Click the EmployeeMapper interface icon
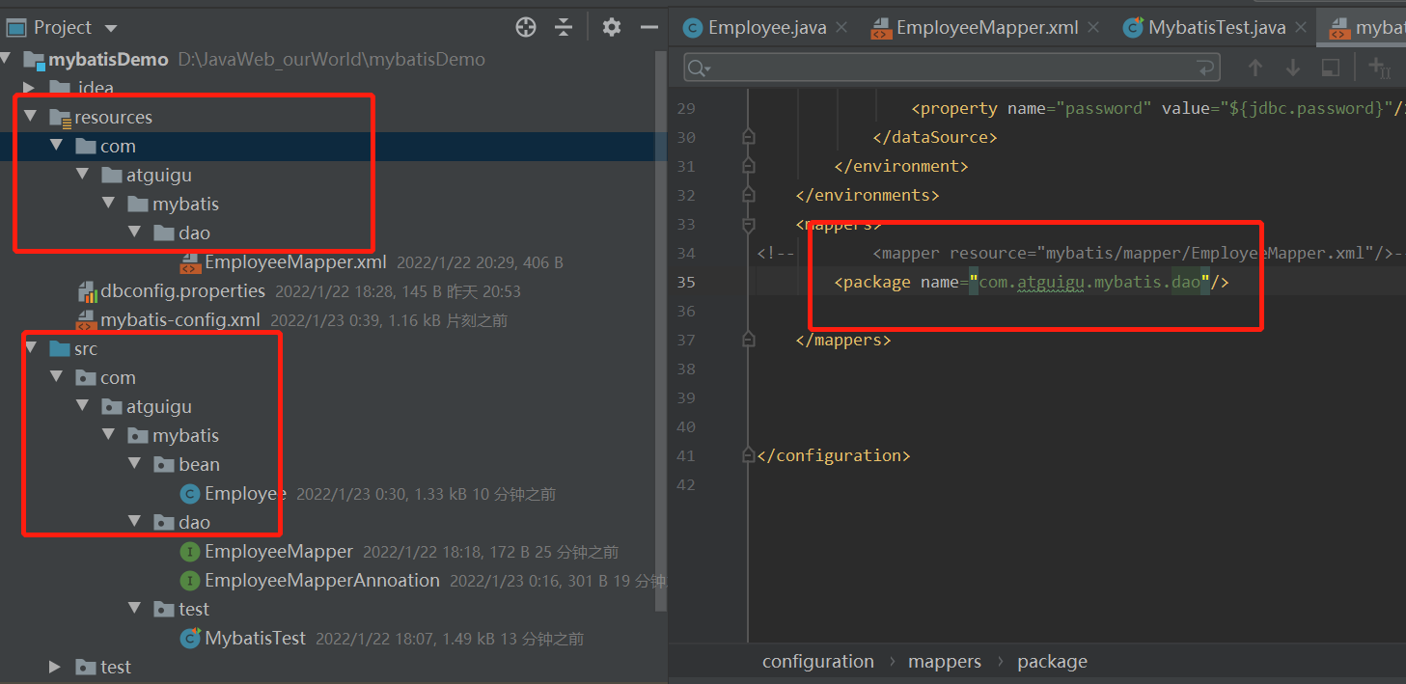Screen dimensions: 1406x684 [x=191, y=552]
